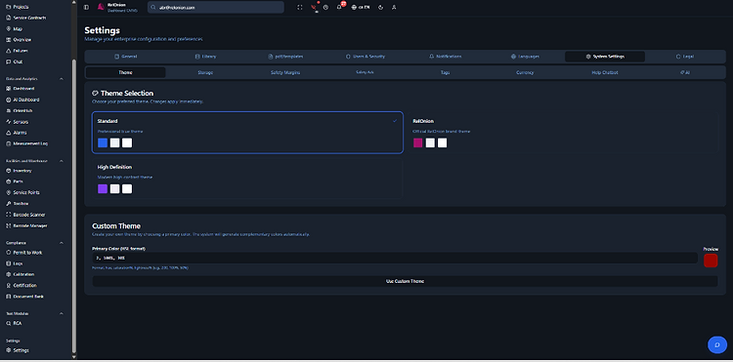Open the EN language selector
The image size is (733, 362).
click(361, 8)
